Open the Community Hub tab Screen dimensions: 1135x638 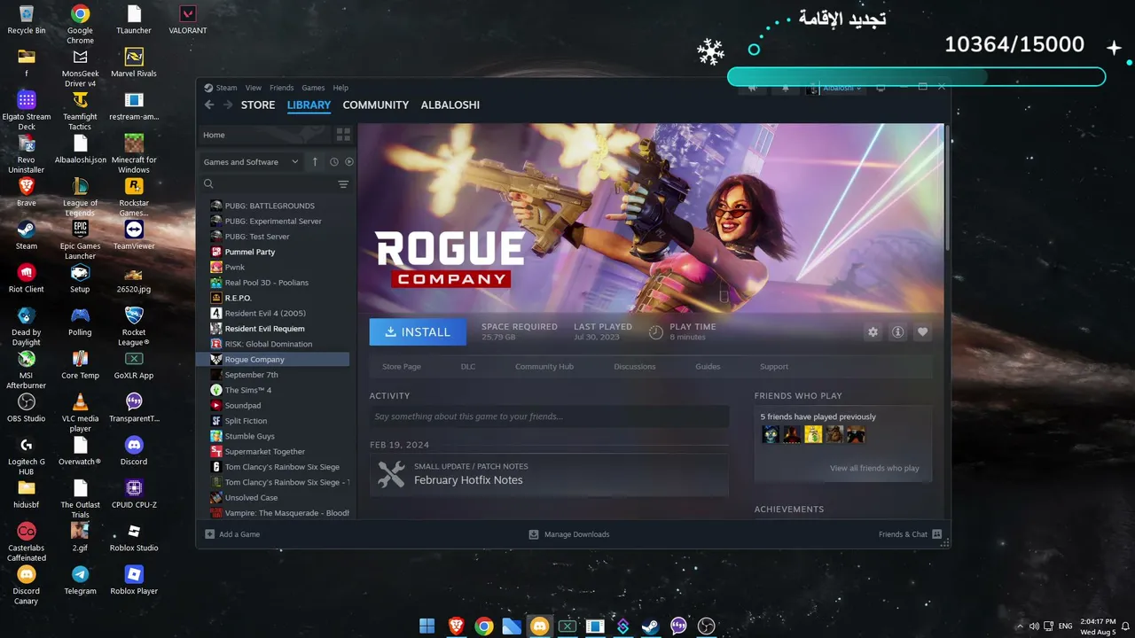(x=544, y=367)
